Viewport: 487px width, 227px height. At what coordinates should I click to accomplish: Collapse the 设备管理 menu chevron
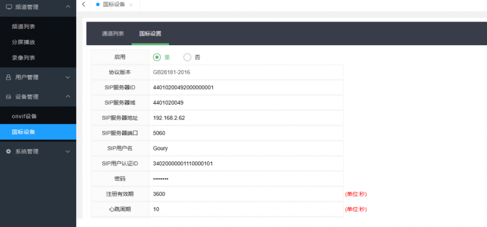68,97
